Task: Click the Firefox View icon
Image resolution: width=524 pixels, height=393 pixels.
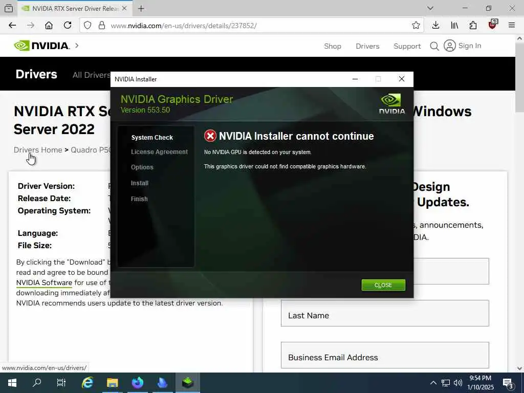Action: (9, 8)
